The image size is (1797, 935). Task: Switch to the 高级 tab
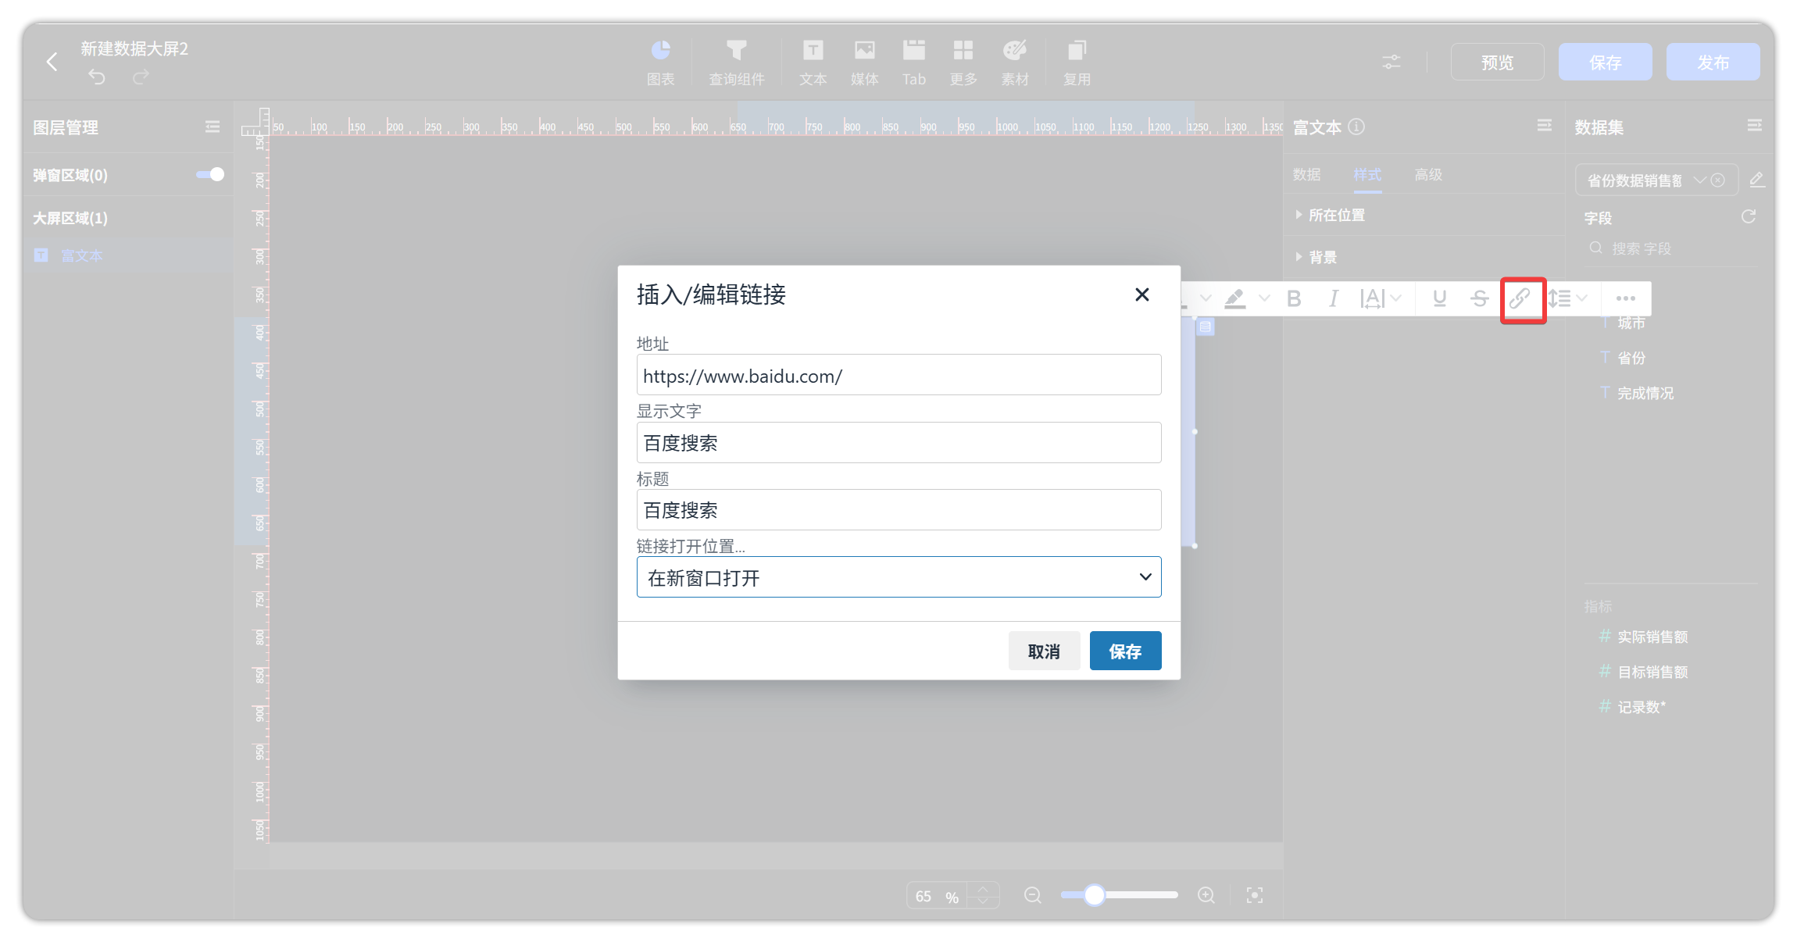point(1428,174)
